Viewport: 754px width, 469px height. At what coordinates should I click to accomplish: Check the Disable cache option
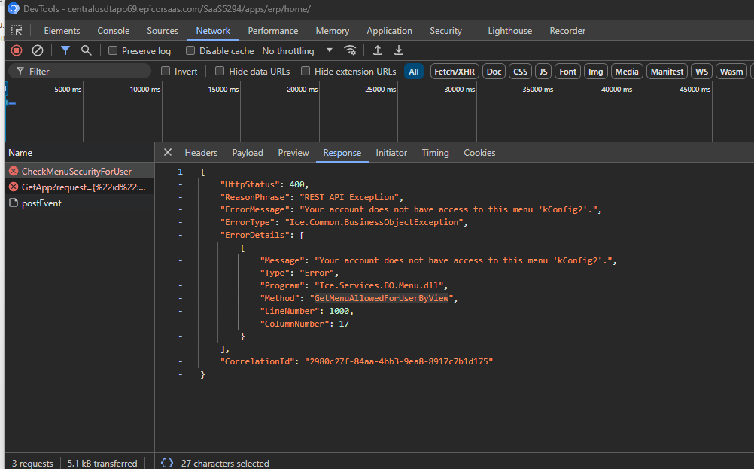[x=190, y=51]
